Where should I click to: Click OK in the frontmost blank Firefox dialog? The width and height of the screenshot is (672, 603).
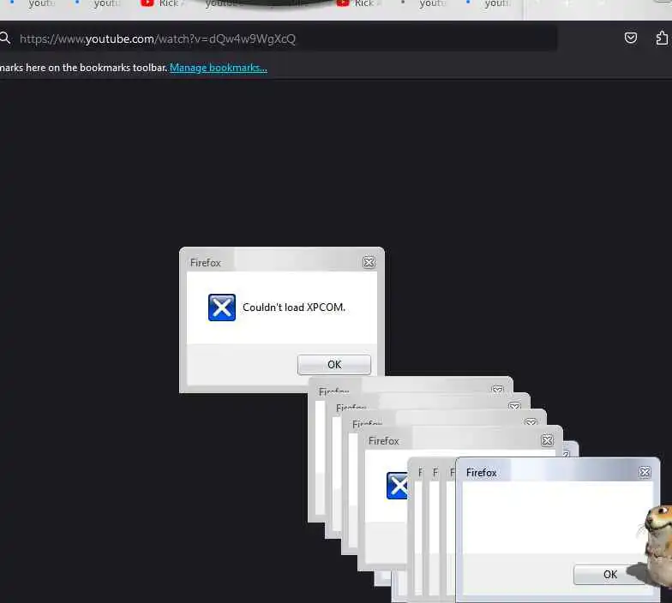609,574
